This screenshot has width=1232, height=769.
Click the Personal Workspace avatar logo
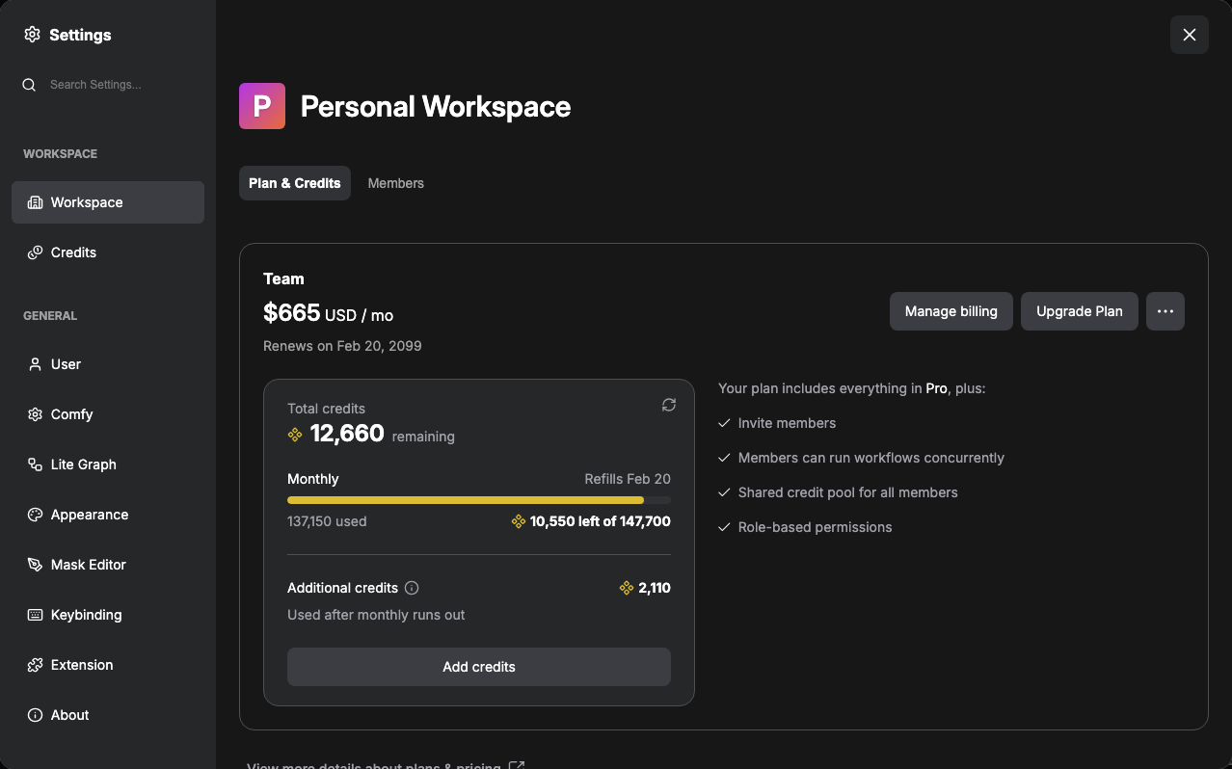coord(262,106)
